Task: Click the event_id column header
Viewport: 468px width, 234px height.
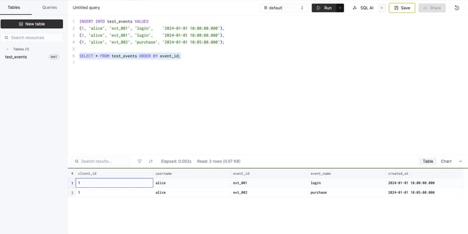Action: coord(270,173)
